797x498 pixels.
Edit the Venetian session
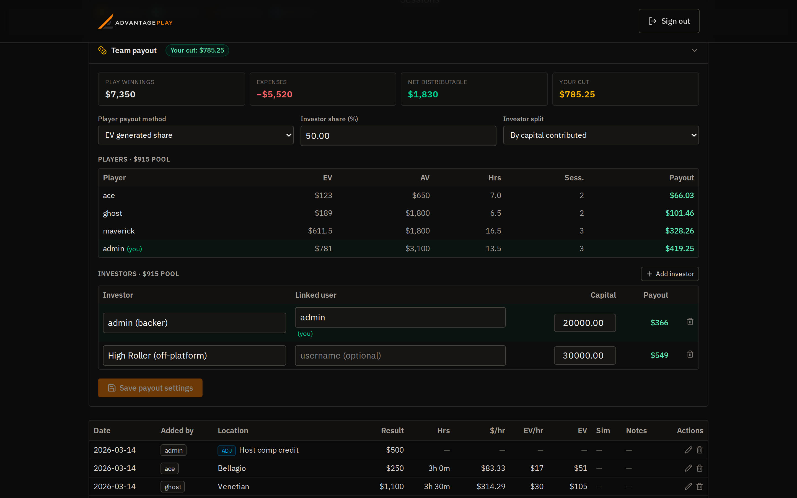pos(688,486)
